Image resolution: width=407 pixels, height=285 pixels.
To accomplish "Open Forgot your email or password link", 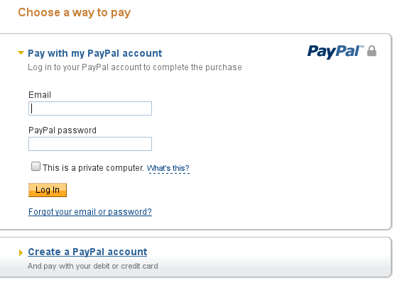I will point(90,212).
